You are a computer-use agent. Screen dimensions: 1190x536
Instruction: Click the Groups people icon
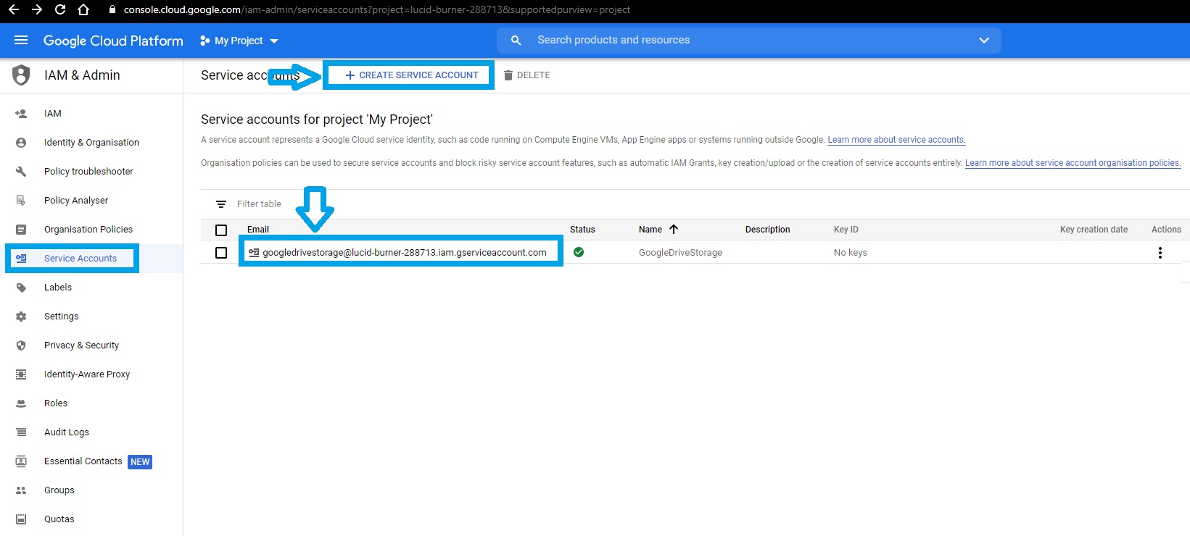tap(21, 490)
